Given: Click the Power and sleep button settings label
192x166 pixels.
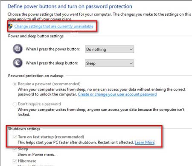Looking at the screenshot, I should tap(36, 36).
